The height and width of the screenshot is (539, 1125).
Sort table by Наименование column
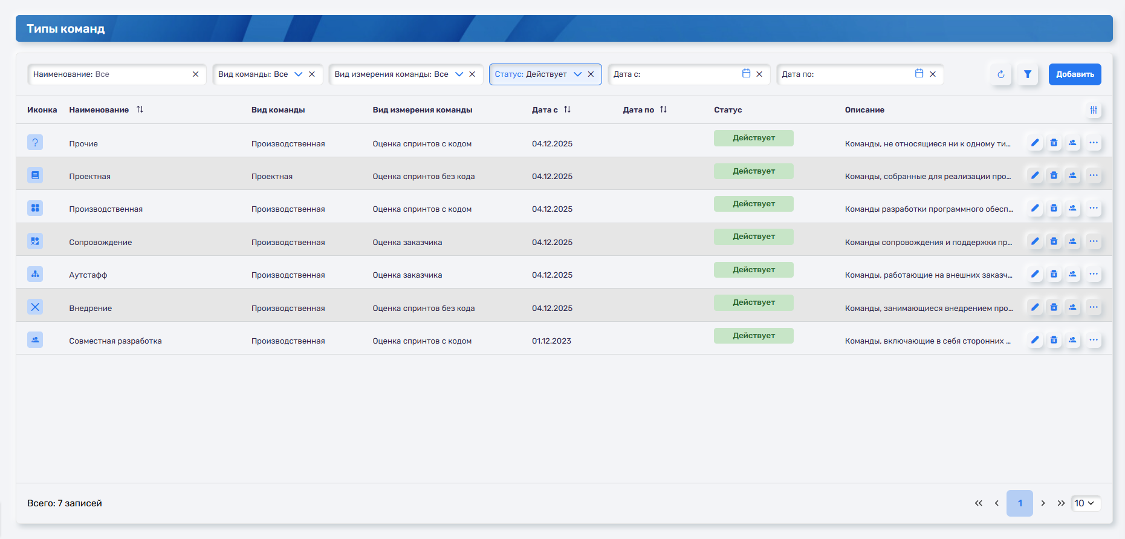pyautogui.click(x=140, y=109)
